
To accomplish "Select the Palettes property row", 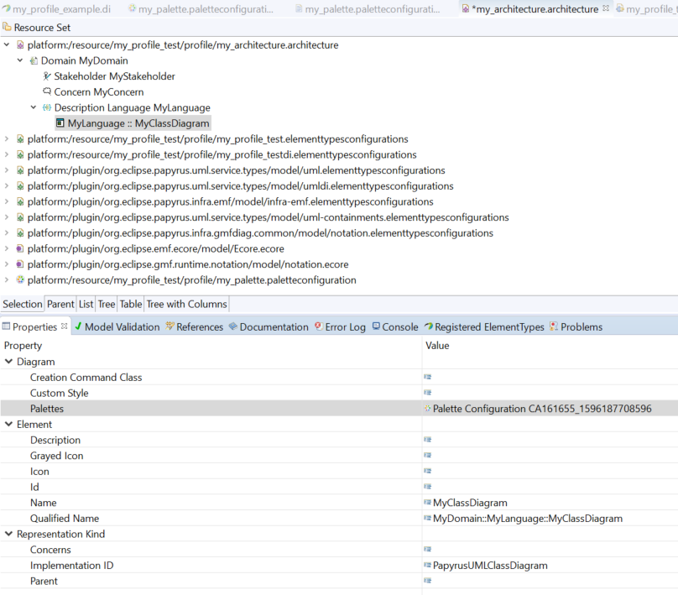I will [339, 409].
